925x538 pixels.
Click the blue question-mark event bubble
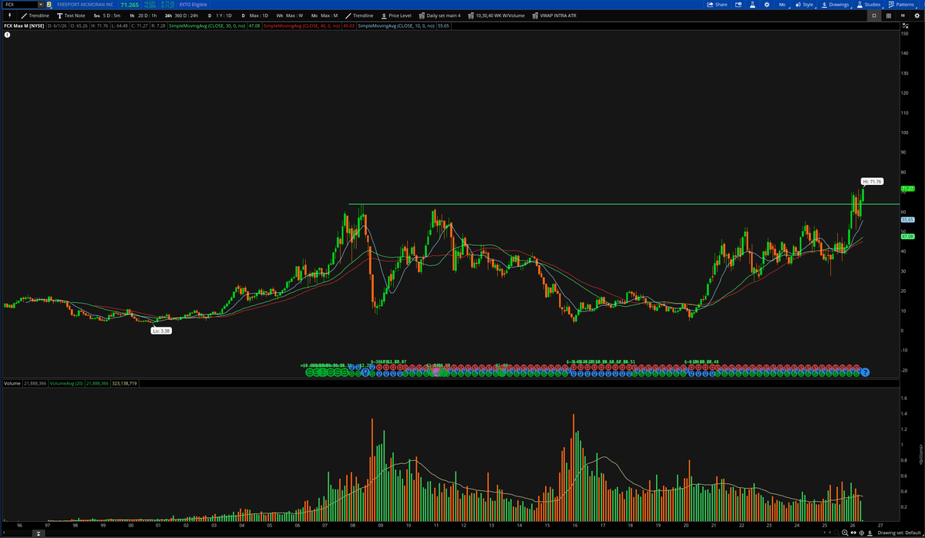pyautogui.click(x=865, y=372)
